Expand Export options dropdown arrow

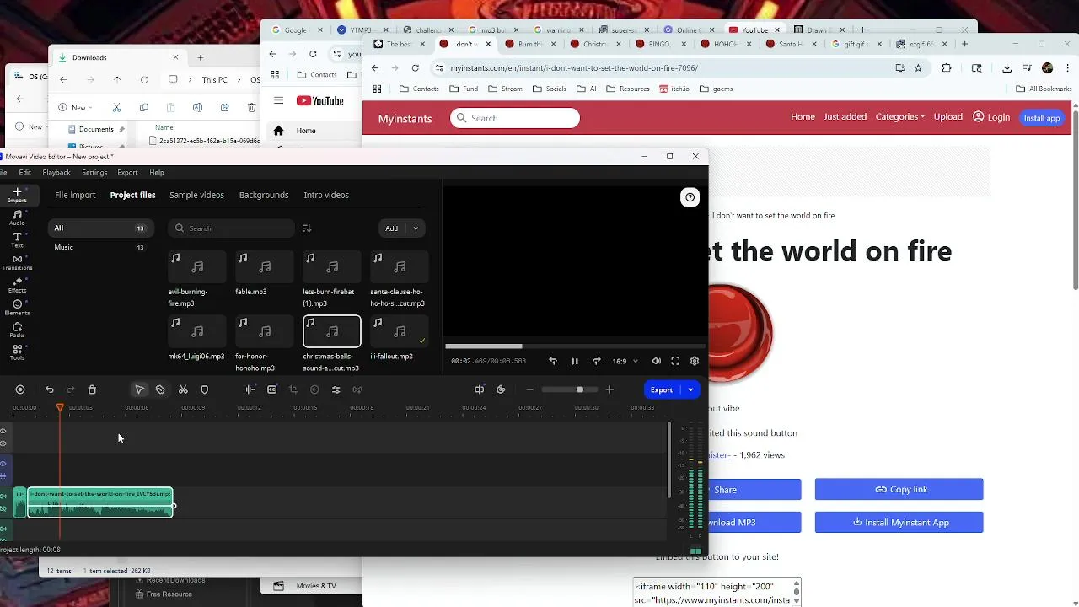pos(690,389)
